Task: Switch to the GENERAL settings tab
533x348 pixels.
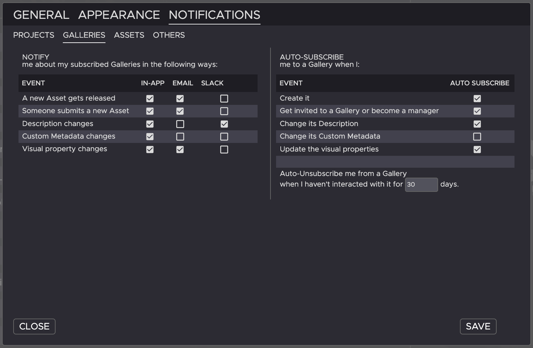Action: pos(41,15)
